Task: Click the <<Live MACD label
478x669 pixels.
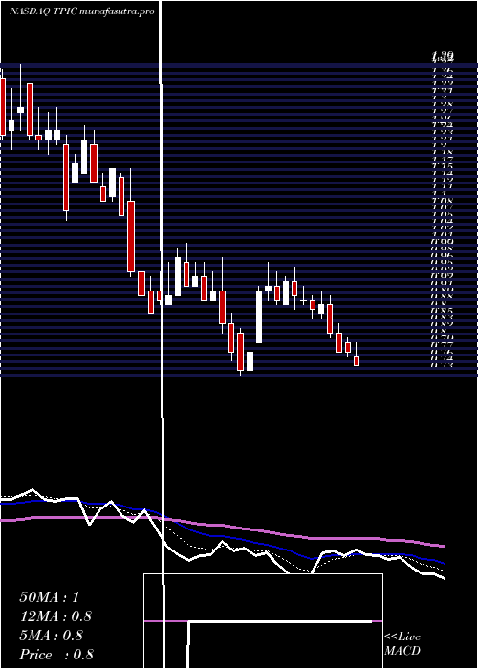Action: pos(402,644)
